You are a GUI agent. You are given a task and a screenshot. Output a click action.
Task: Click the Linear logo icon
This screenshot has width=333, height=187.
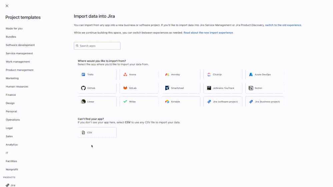pos(83,101)
